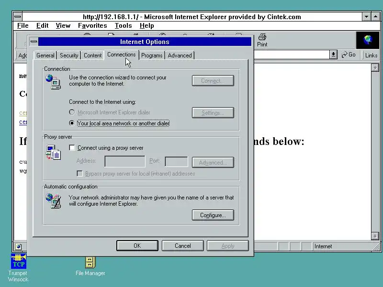
Task: Open Internet Options system menu box
Action: click(34, 42)
